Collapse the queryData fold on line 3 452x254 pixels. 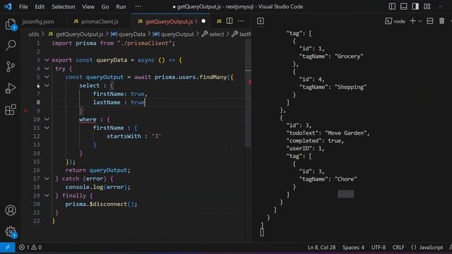click(47, 60)
